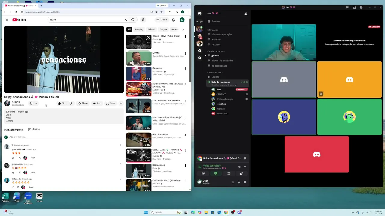Toggle Discord microphone mute
This screenshot has height=216, width=385.
[x=233, y=182]
